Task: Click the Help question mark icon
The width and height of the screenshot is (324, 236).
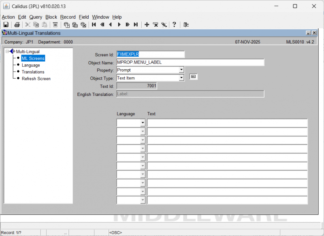Action: click(175, 25)
